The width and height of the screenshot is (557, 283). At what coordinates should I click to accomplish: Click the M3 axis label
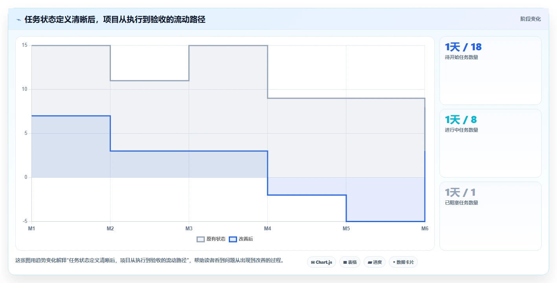click(189, 228)
